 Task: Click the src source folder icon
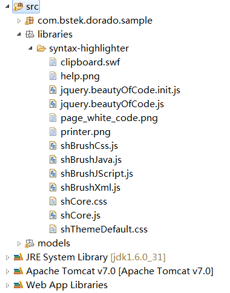[18, 7]
